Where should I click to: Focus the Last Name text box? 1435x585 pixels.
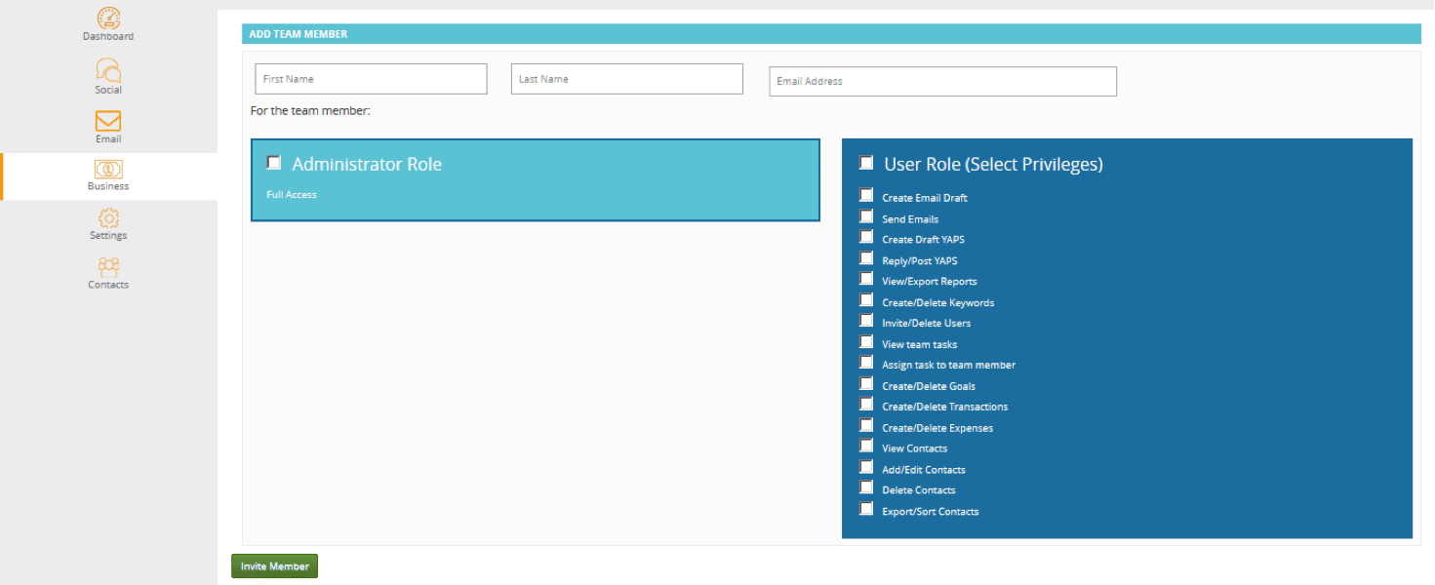click(x=626, y=79)
